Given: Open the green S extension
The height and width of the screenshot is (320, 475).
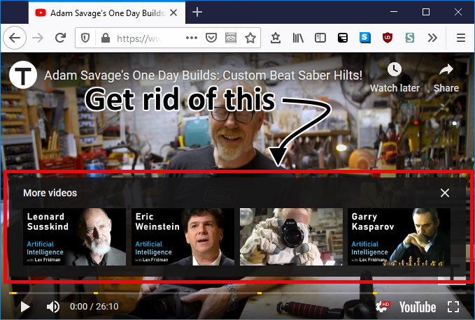Looking at the screenshot, I should tap(410, 38).
